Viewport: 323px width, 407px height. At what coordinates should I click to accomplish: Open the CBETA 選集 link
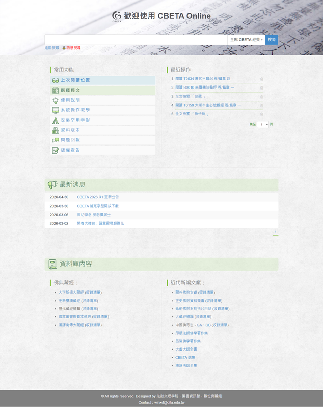click(185, 357)
